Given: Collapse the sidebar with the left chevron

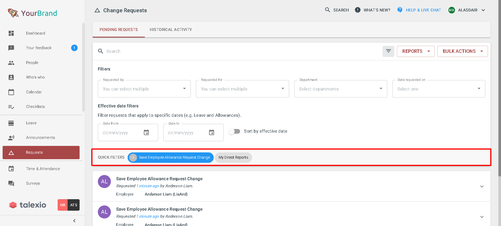Looking at the screenshot, I should tap(74, 221).
